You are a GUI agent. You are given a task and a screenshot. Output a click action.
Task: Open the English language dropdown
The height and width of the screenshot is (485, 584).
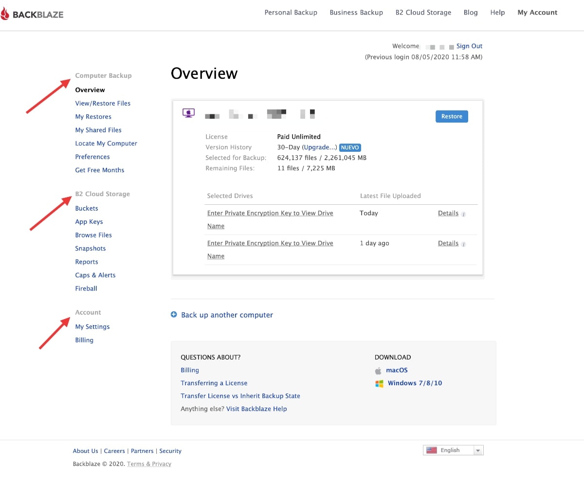pyautogui.click(x=453, y=450)
